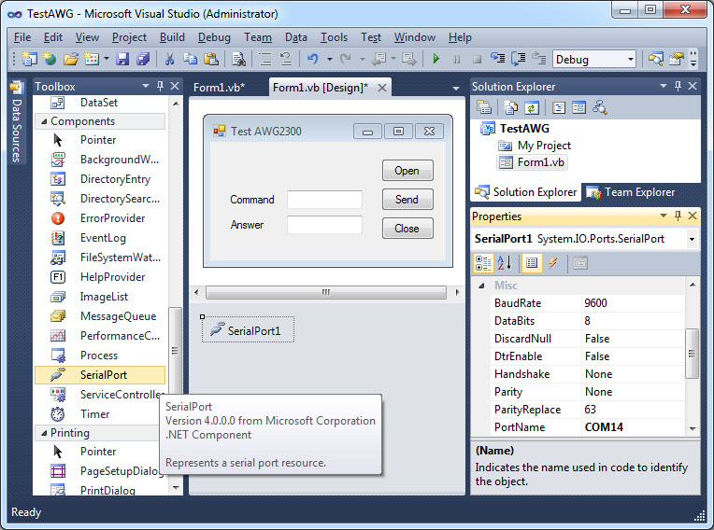Click the Save All toolbar icon
This screenshot has height=530, width=714.
click(x=143, y=59)
